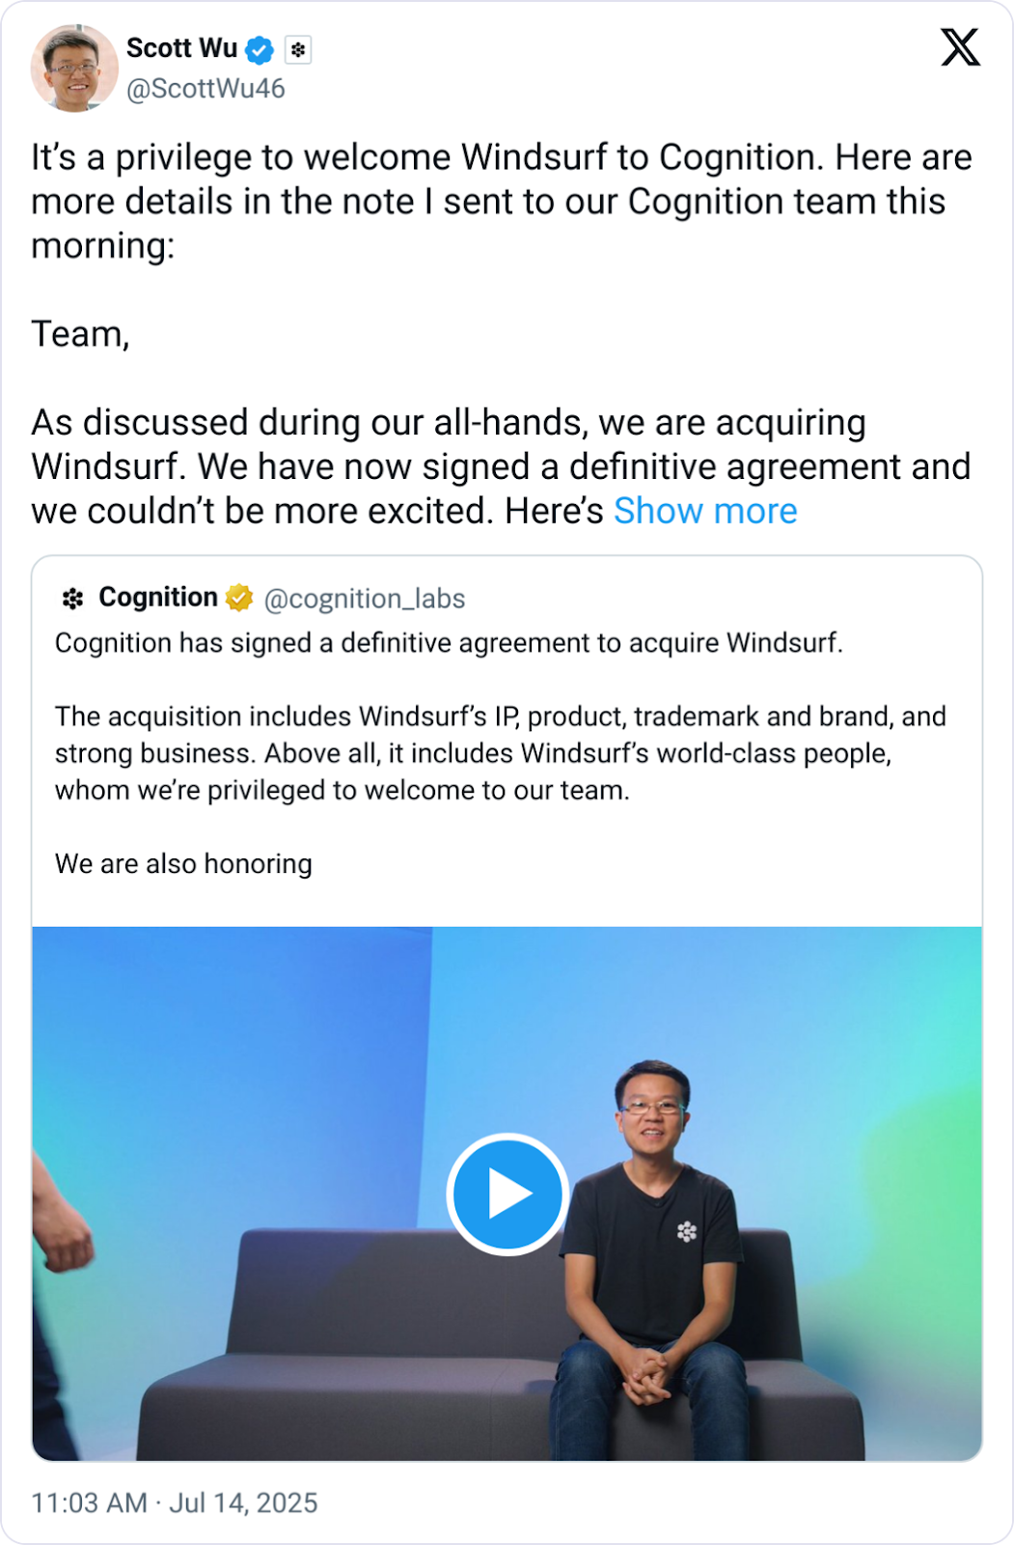Click Scott Wu's blue verified badge

260,49
